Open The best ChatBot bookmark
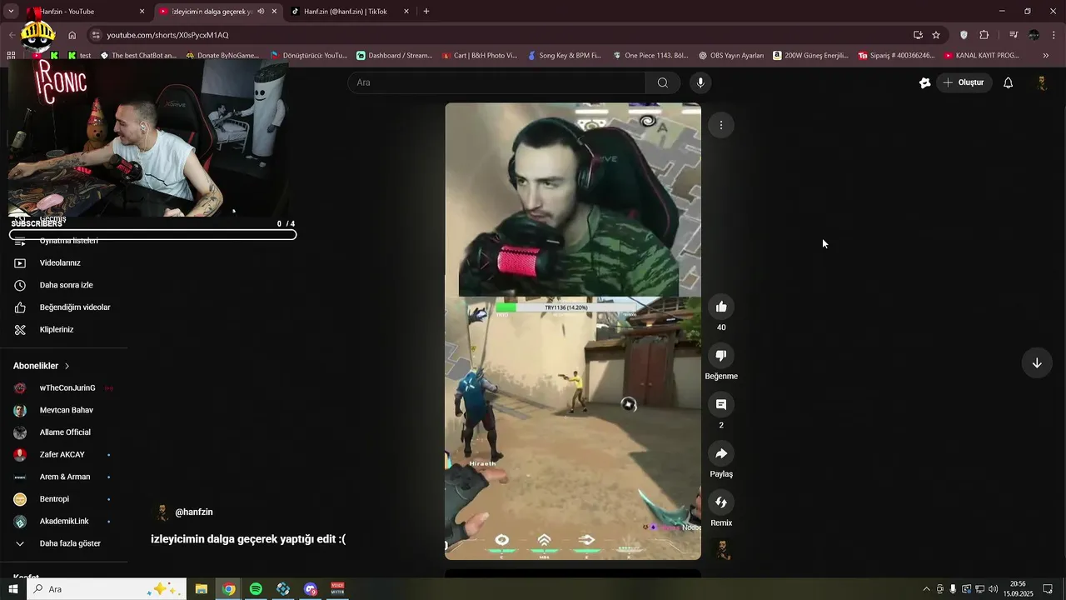The width and height of the screenshot is (1066, 600). (138, 56)
